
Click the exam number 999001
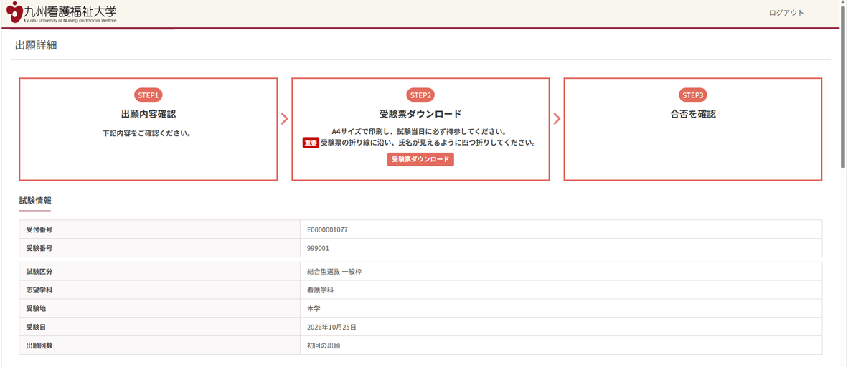click(318, 248)
